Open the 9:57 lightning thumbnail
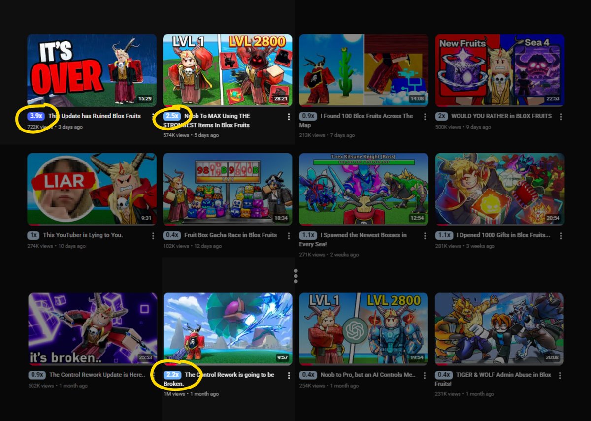 228,329
